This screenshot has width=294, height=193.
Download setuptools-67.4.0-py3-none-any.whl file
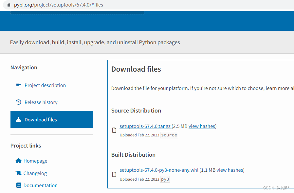(x=159, y=170)
